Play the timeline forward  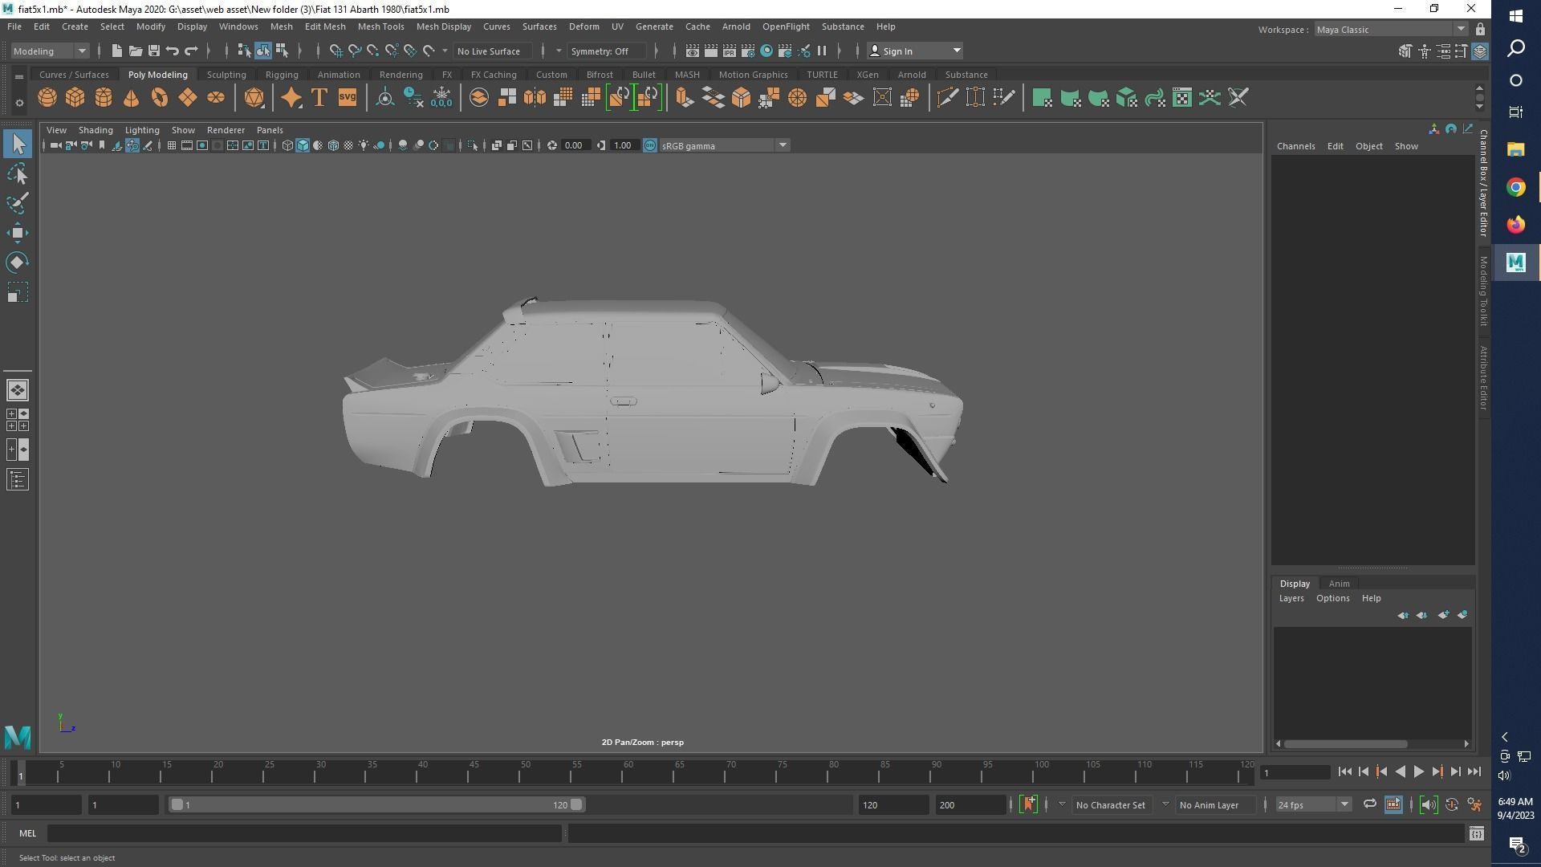[1418, 772]
